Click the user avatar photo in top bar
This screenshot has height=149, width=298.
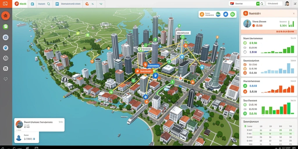(x=287, y=3)
